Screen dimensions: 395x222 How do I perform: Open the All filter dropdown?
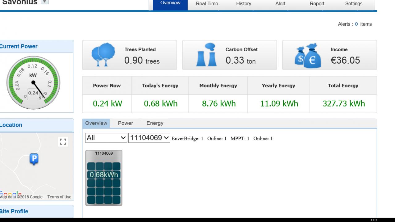[x=106, y=138]
